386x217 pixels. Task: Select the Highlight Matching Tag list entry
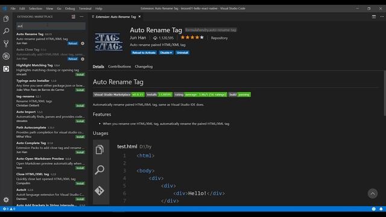pos(51,70)
